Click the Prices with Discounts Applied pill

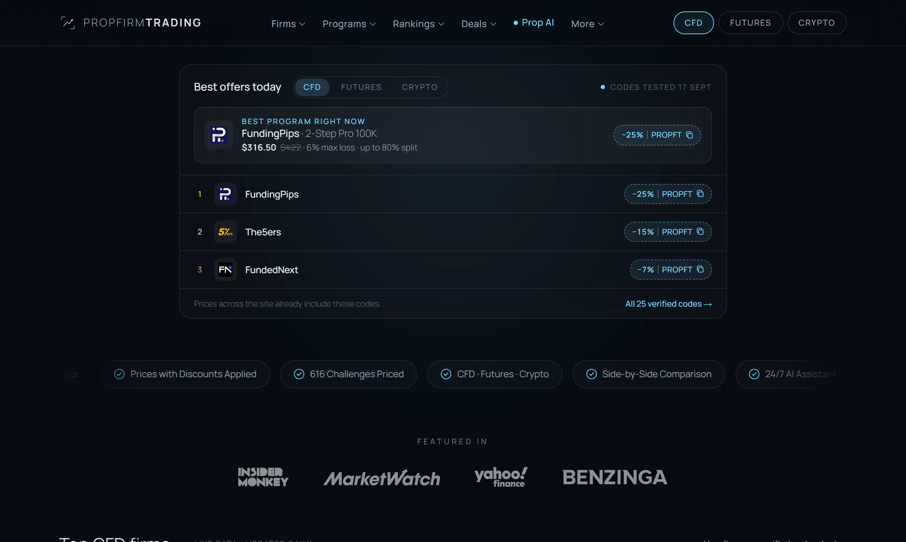point(185,374)
